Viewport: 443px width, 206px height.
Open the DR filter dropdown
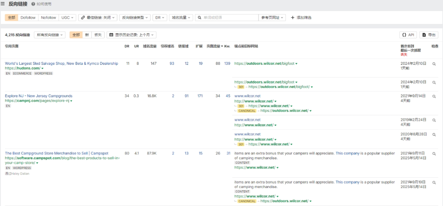[x=160, y=18]
